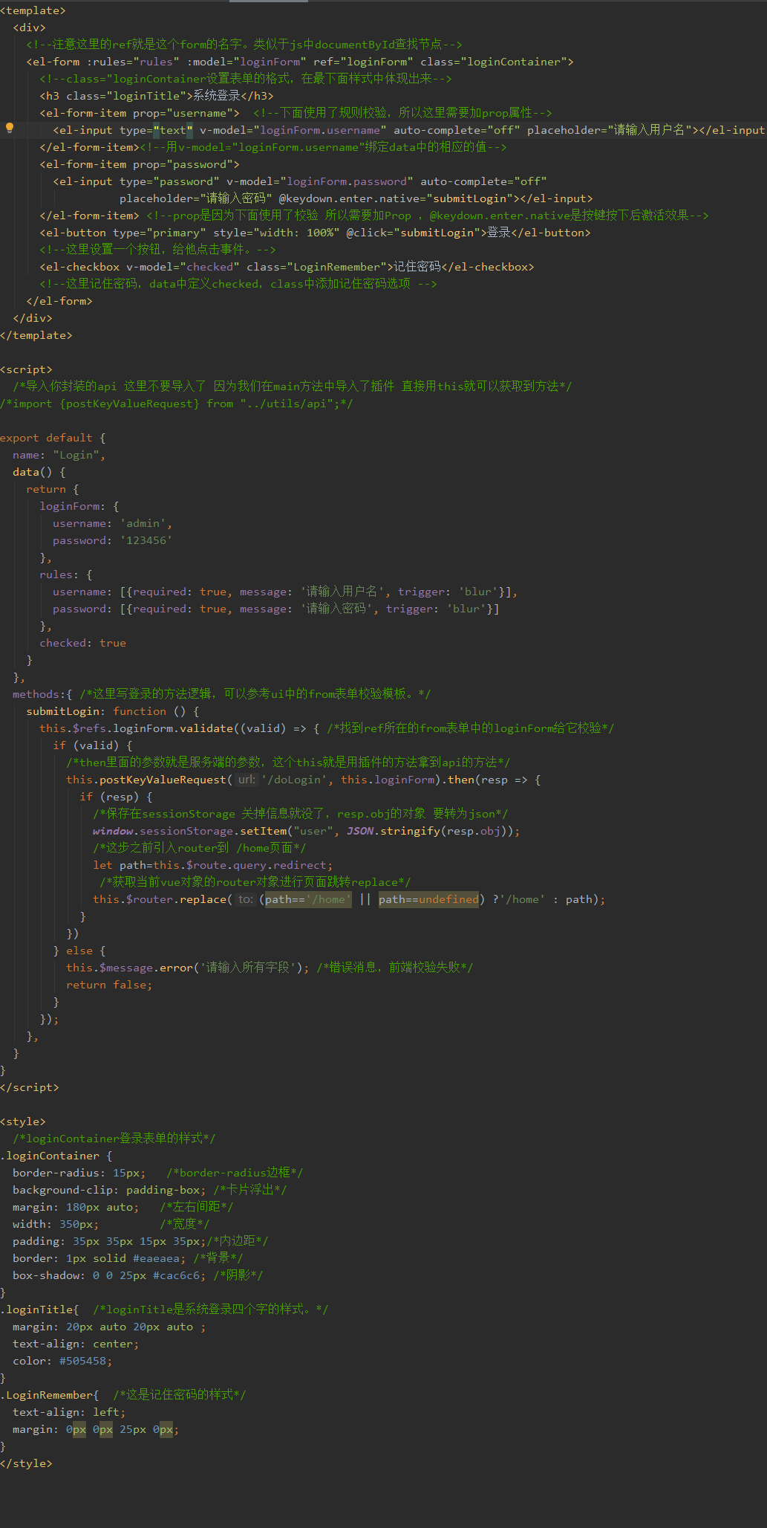Screen dimensions: 767x1528
Task: Click class="loginContainer" attribute in el-form tag
Action: pyautogui.click(x=493, y=62)
